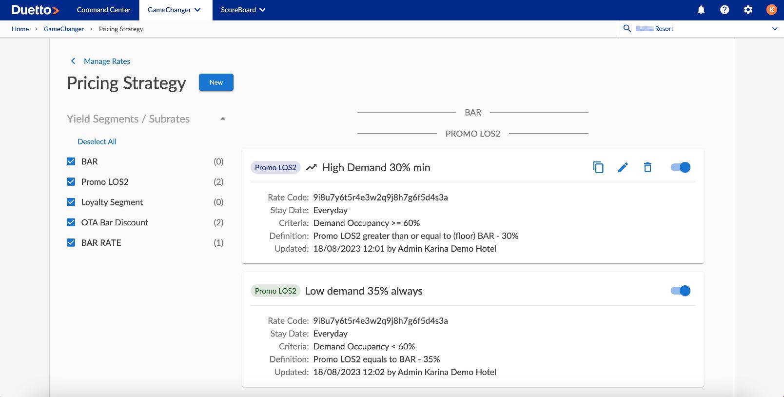The image size is (784, 397).
Task: Go to Home in the breadcrumb
Action: (20, 29)
